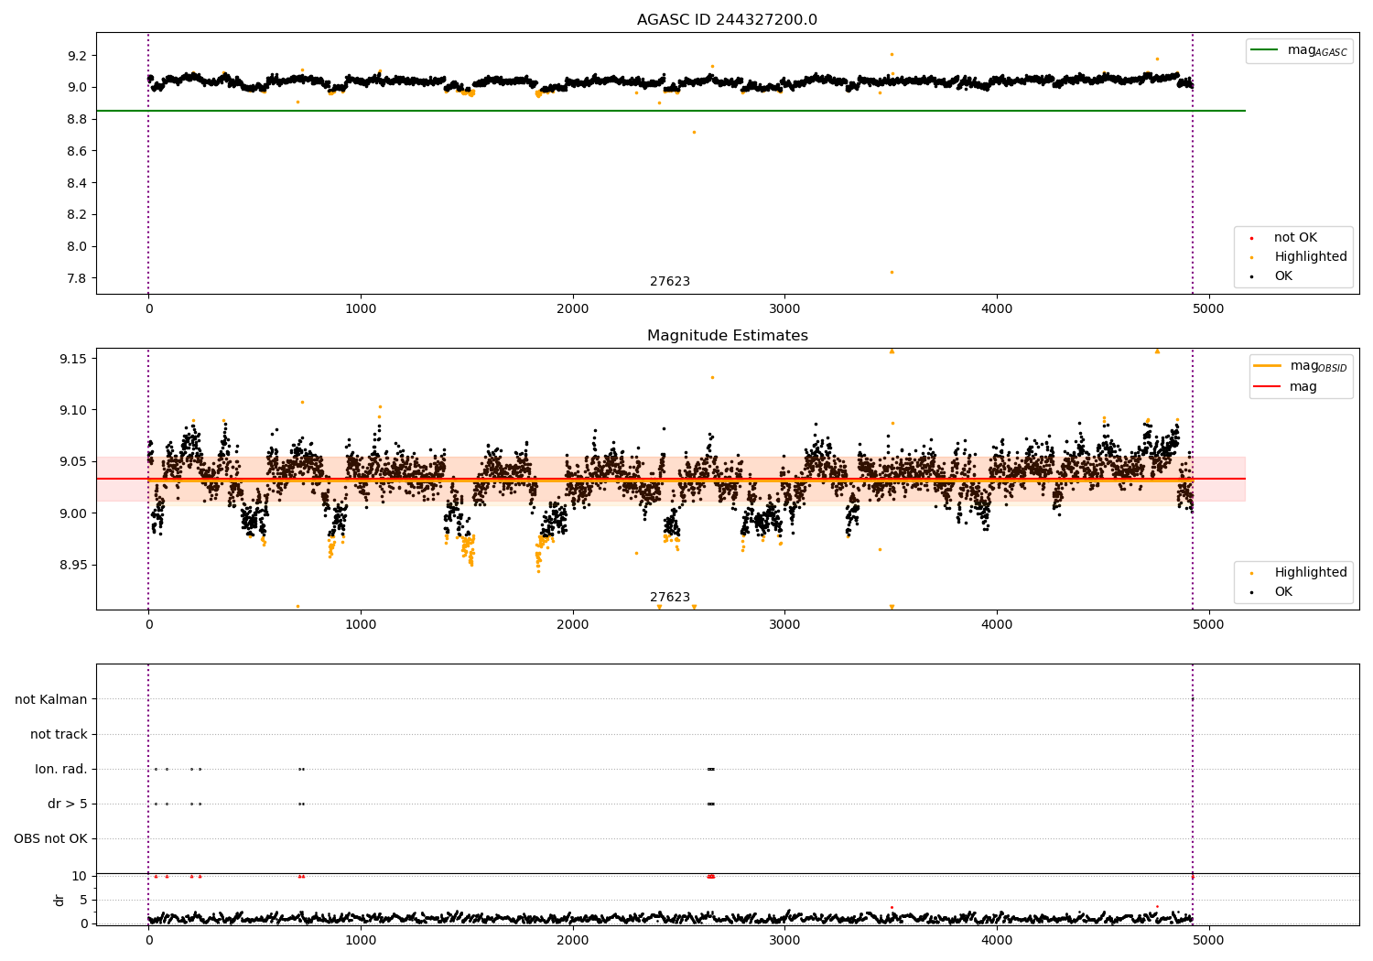Image resolution: width=1373 pixels, height=961 pixels.
Task: Click the 5000 x-axis tick under the bottom plot
Action: (1209, 940)
